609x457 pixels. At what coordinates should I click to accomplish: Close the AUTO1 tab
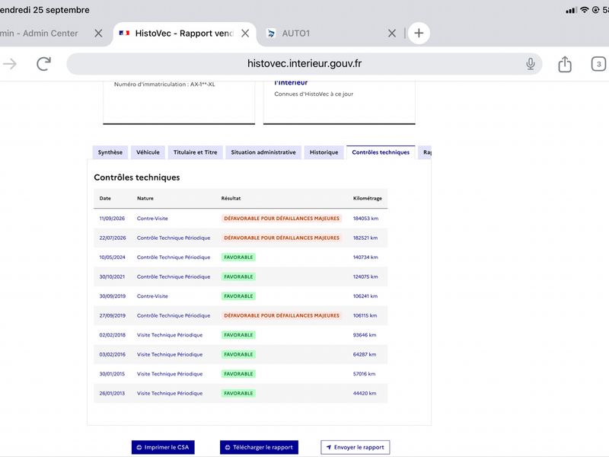(x=392, y=34)
